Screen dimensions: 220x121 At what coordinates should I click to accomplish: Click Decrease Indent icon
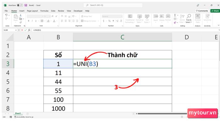click(73, 21)
